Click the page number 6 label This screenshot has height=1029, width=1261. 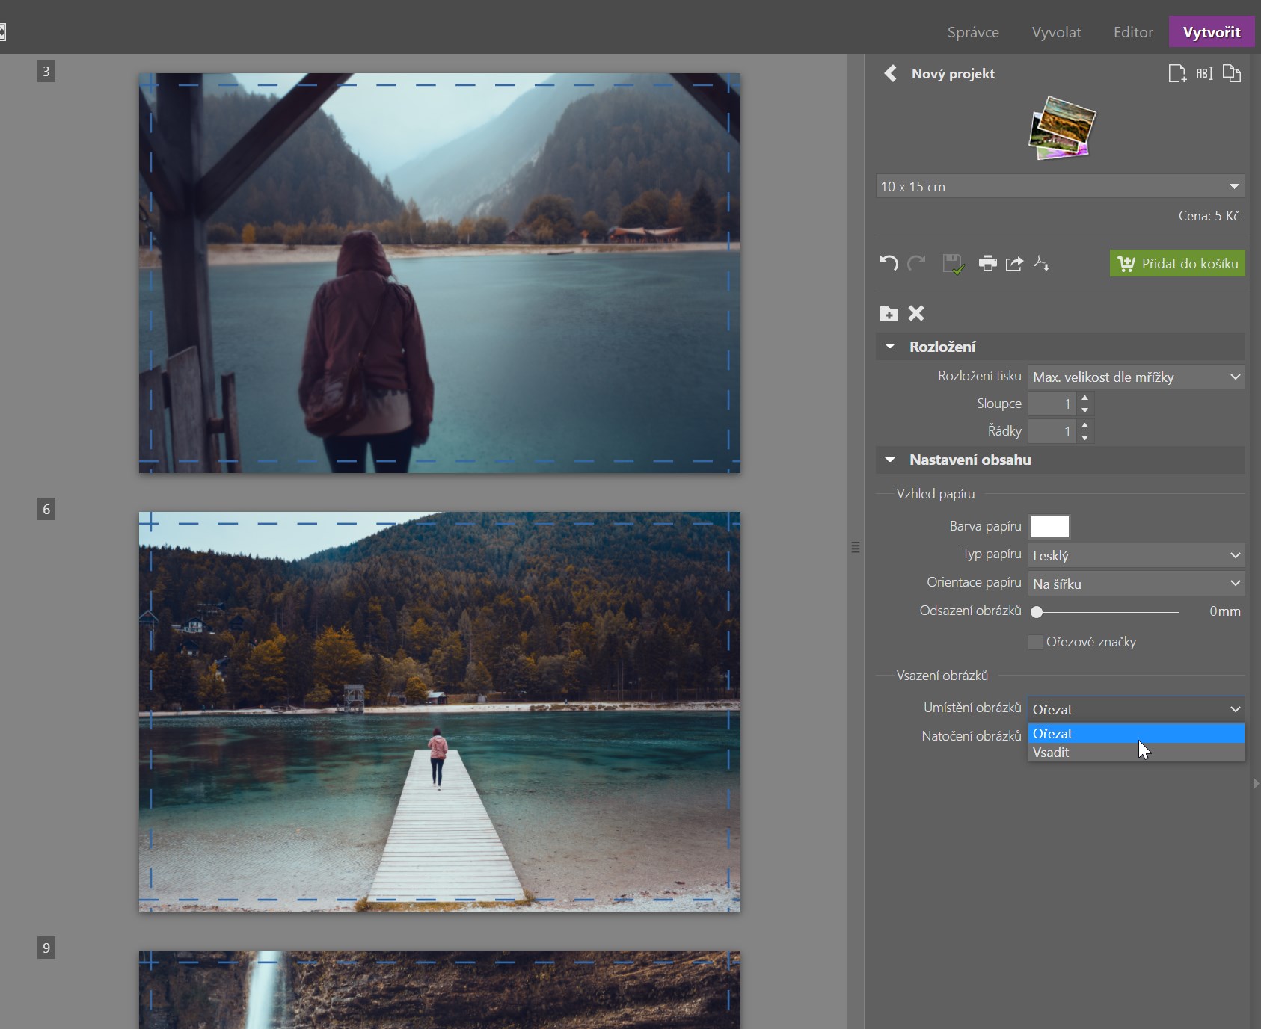pos(46,510)
